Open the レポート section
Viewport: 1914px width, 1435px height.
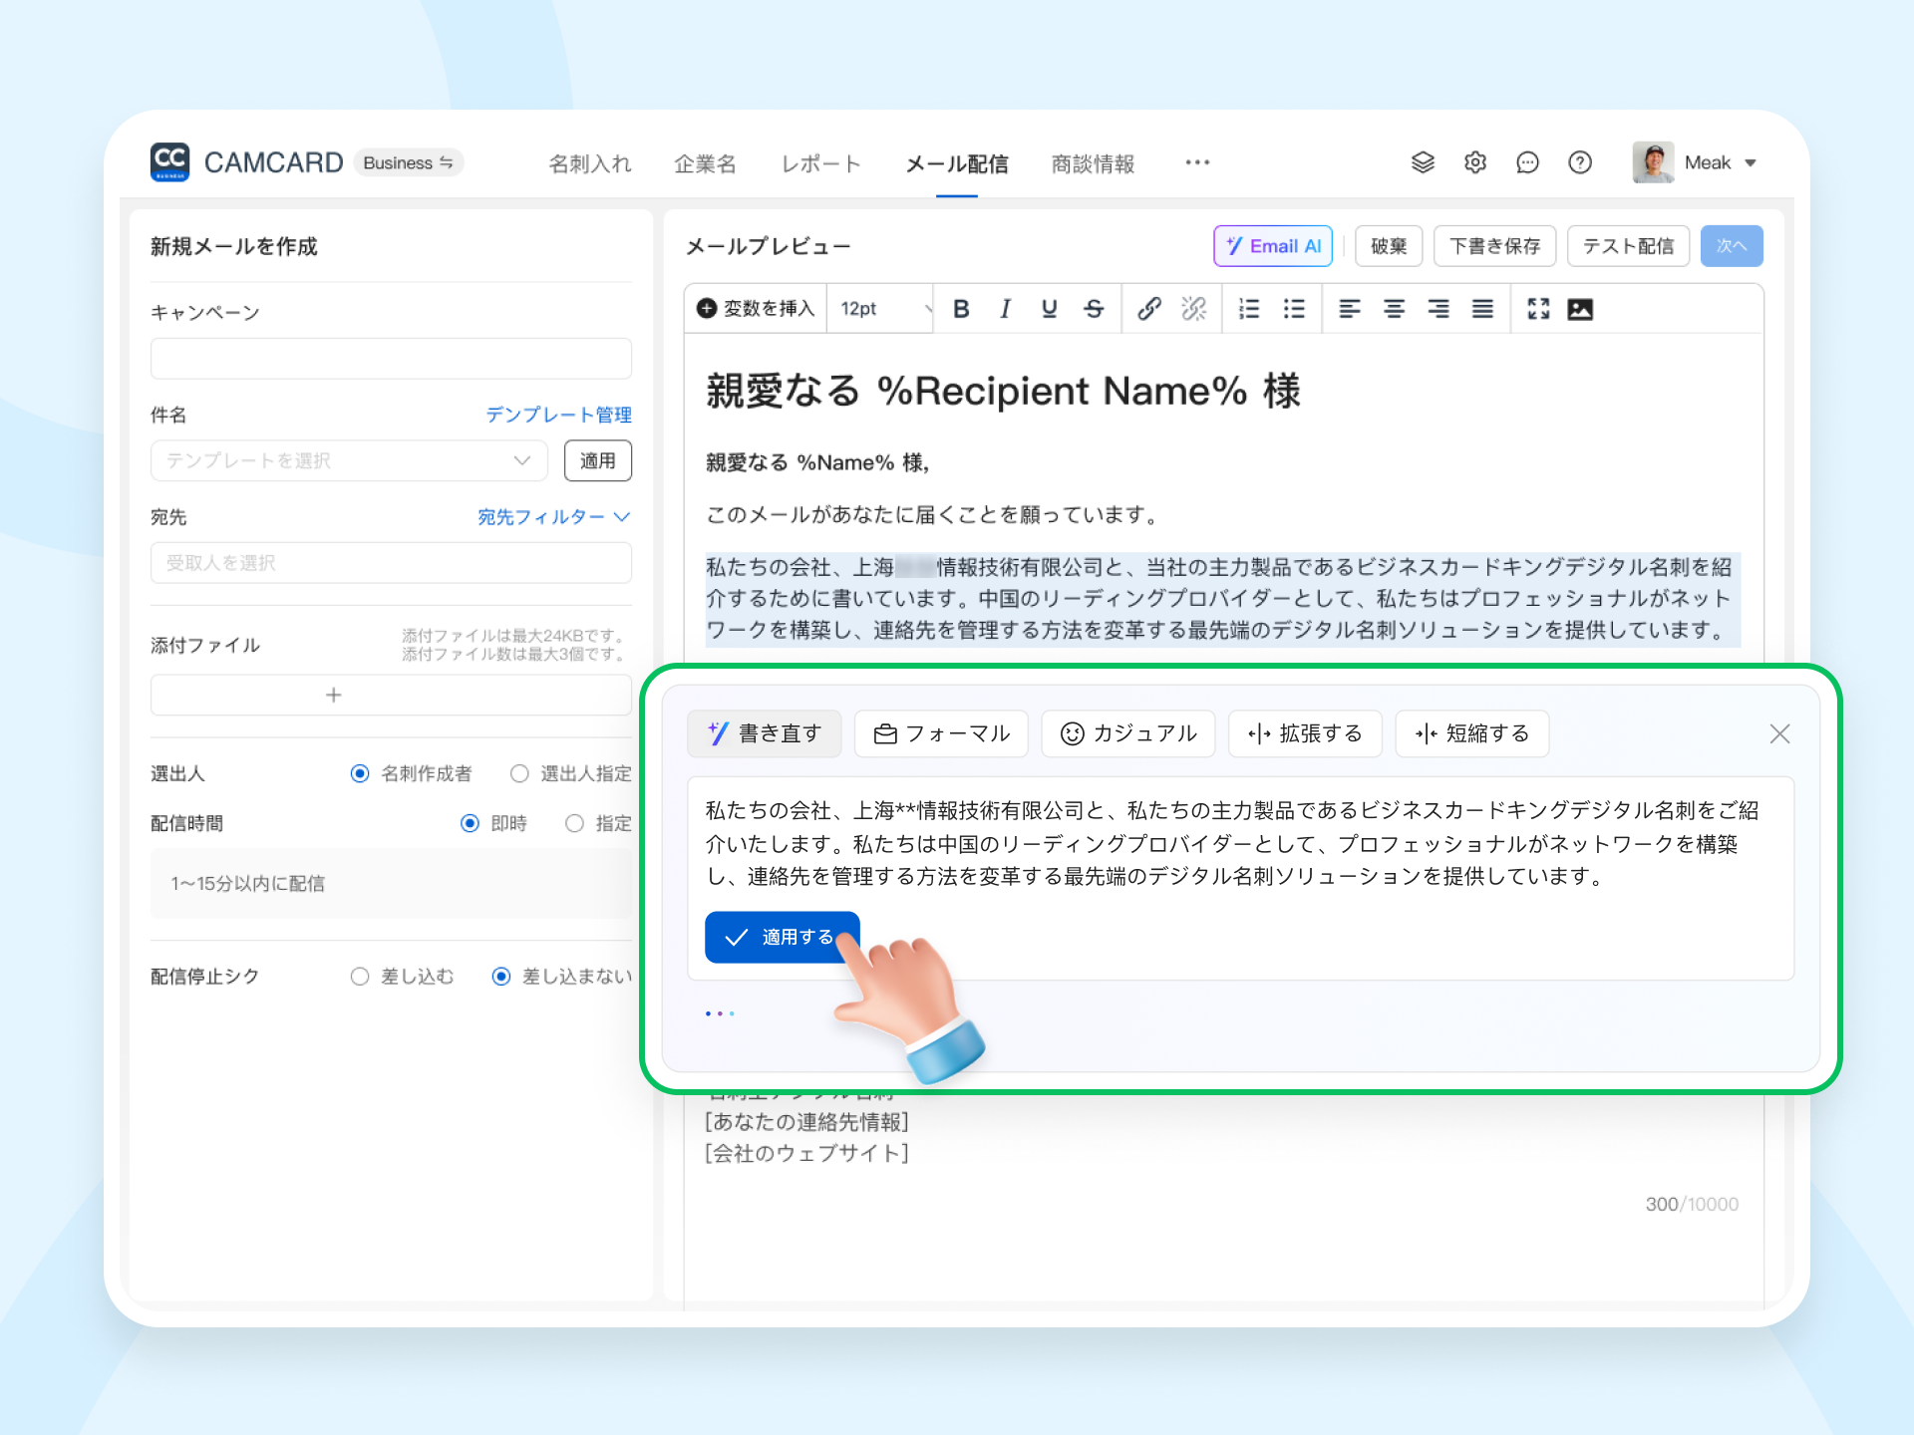pyautogui.click(x=820, y=163)
